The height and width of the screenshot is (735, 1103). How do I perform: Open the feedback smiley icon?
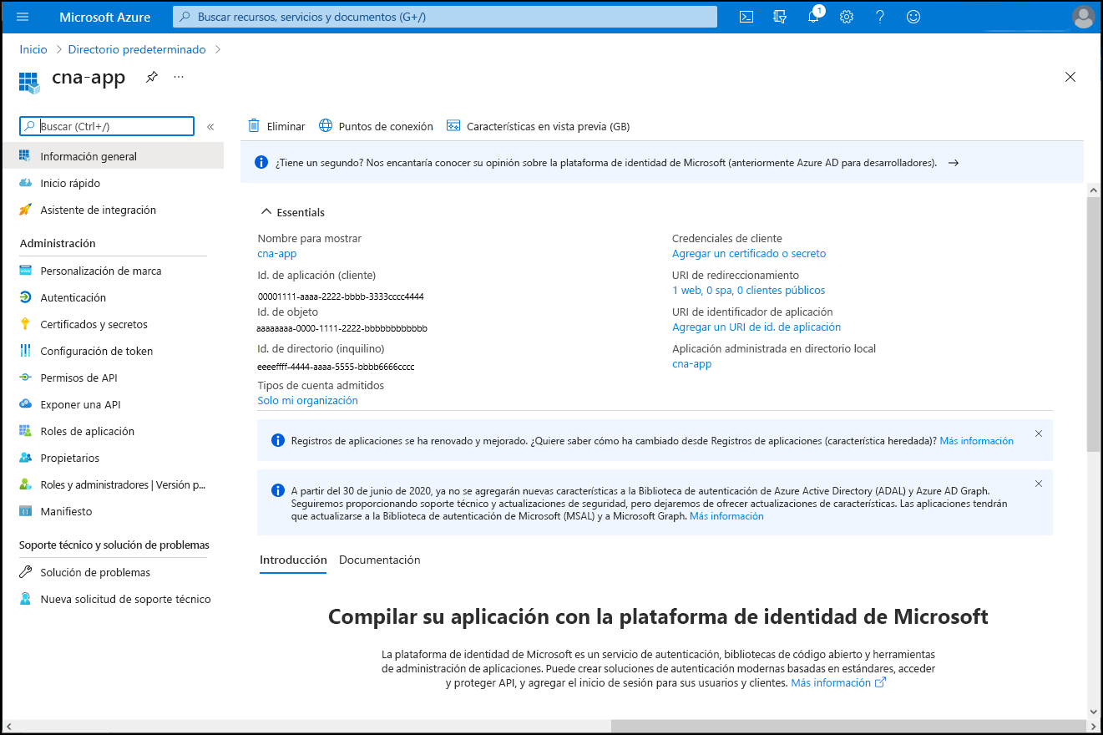point(913,17)
